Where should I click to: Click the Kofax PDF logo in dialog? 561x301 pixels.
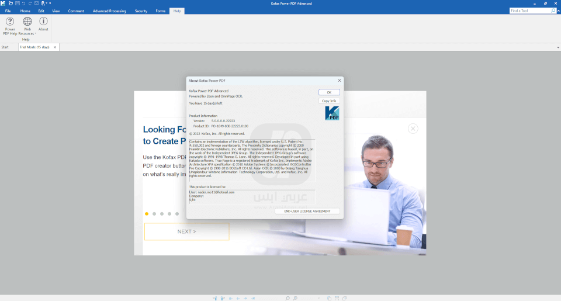pos(332,113)
